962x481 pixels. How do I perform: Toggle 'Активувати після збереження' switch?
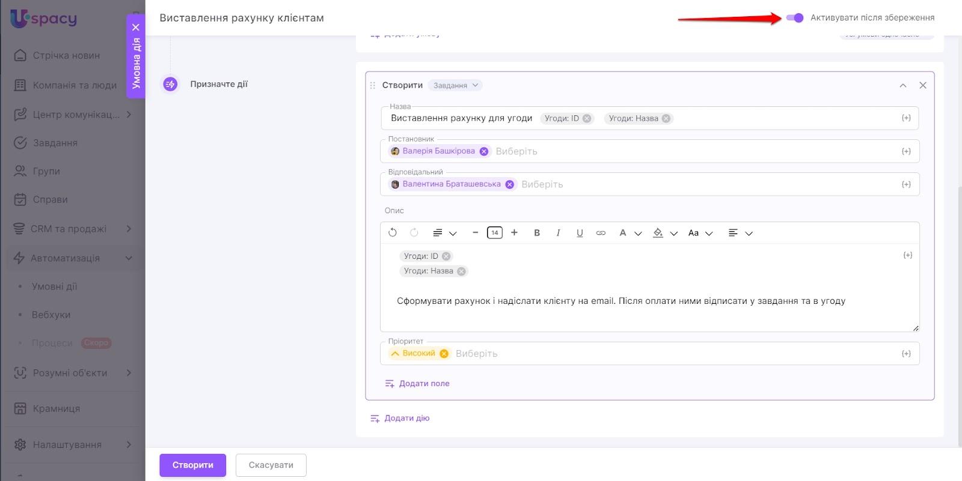coord(794,18)
